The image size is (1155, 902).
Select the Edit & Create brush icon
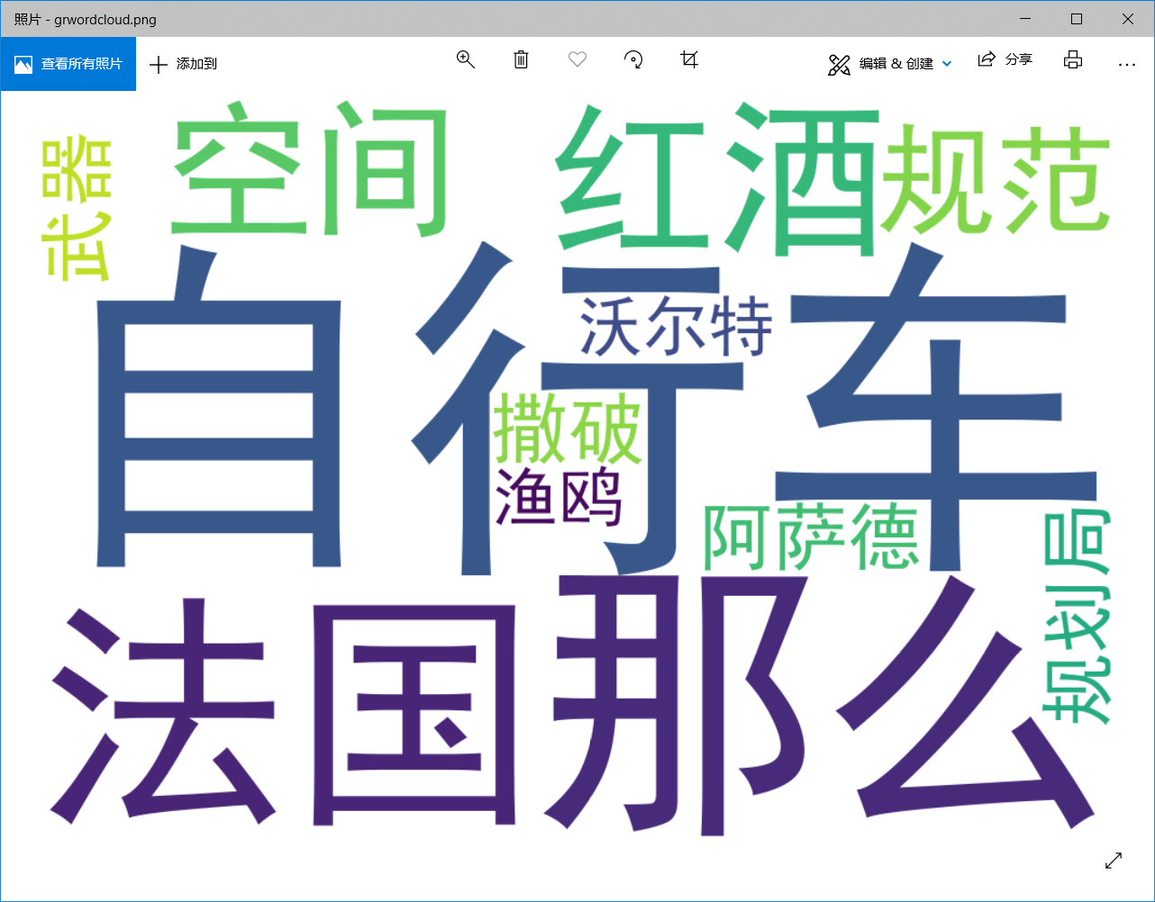click(840, 64)
